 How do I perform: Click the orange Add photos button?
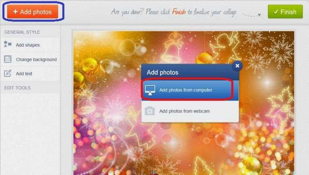[x=33, y=11]
